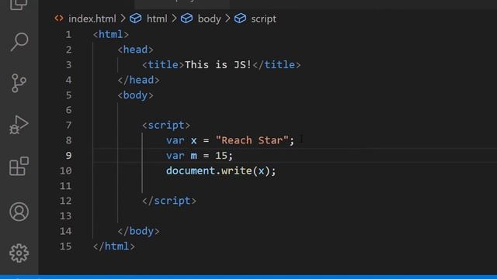
Task: Click the opening <body> tag on line 5
Action: click(135, 95)
